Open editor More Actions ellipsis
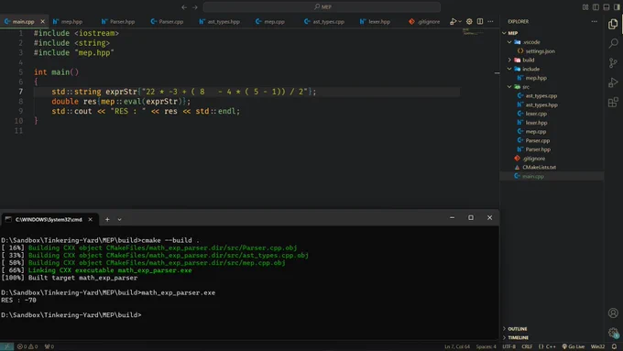 tap(490, 21)
